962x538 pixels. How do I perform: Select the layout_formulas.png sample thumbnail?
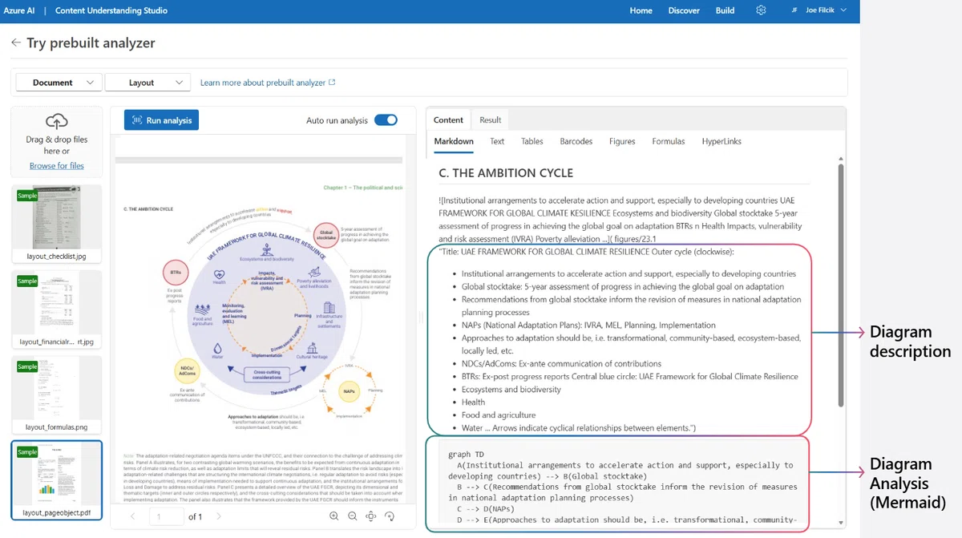coord(56,395)
